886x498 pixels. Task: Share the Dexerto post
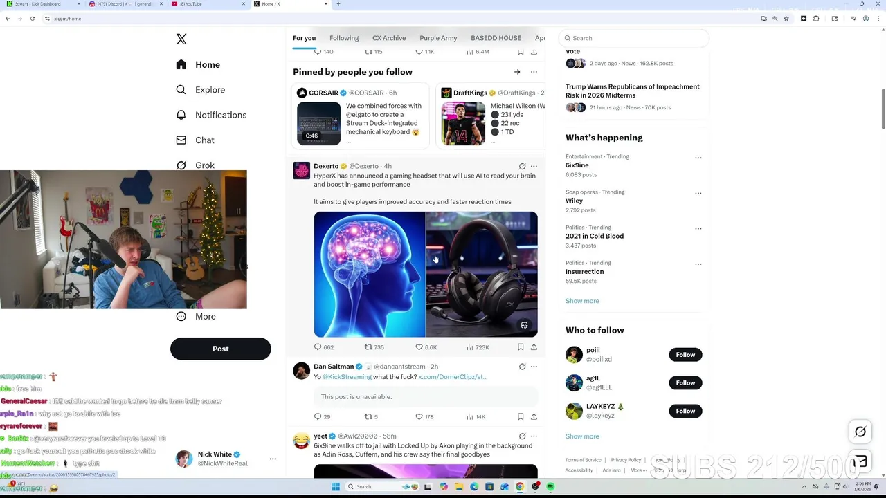(534, 347)
